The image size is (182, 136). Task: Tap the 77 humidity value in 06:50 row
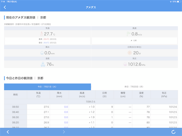148,107
